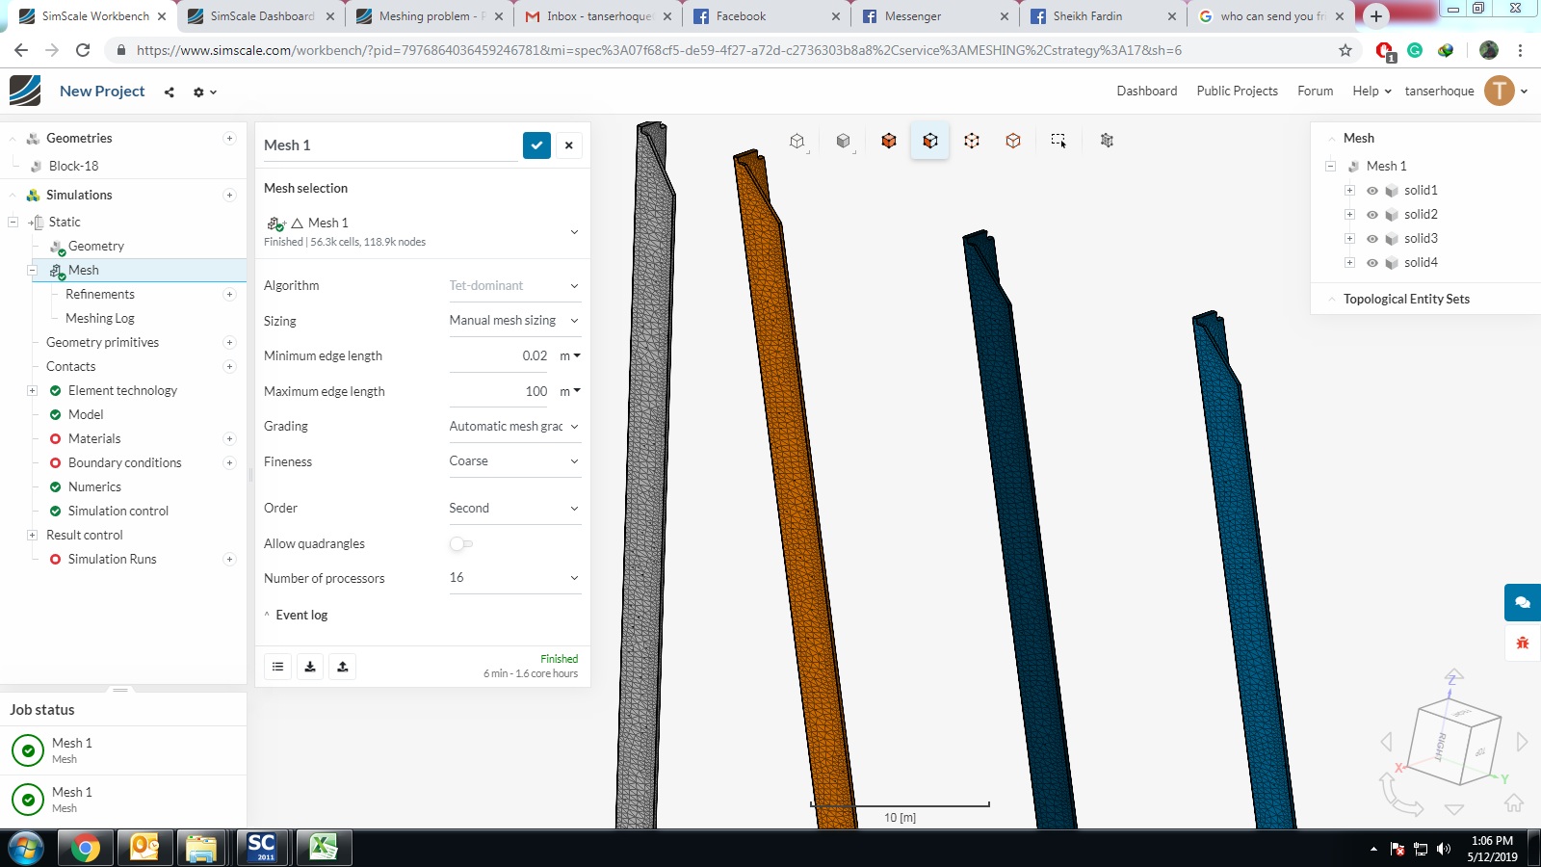Hide solid3 using its eye icon
This screenshot has height=867, width=1541.
(1372, 239)
